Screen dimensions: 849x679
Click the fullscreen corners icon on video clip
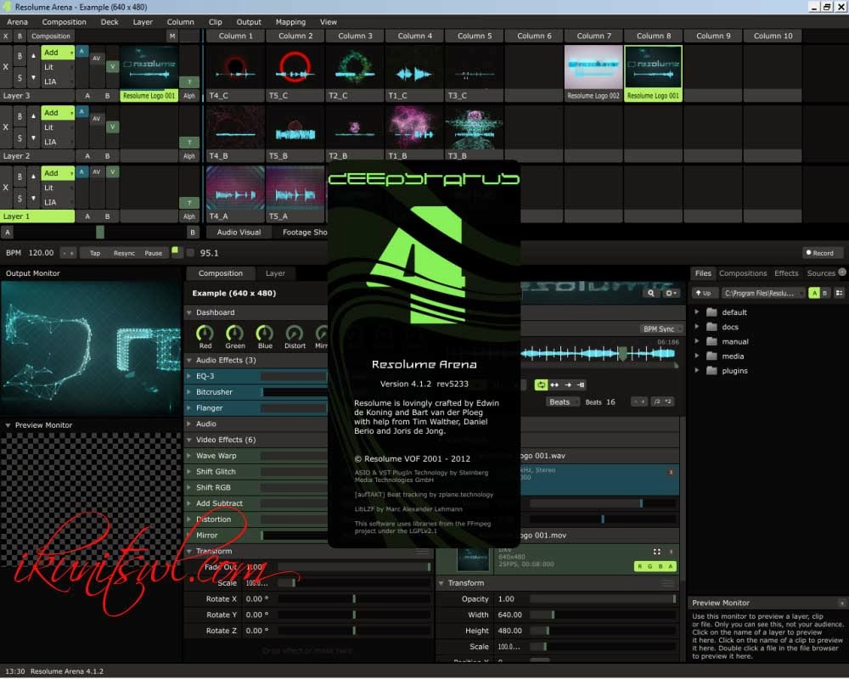pyautogui.click(x=657, y=552)
